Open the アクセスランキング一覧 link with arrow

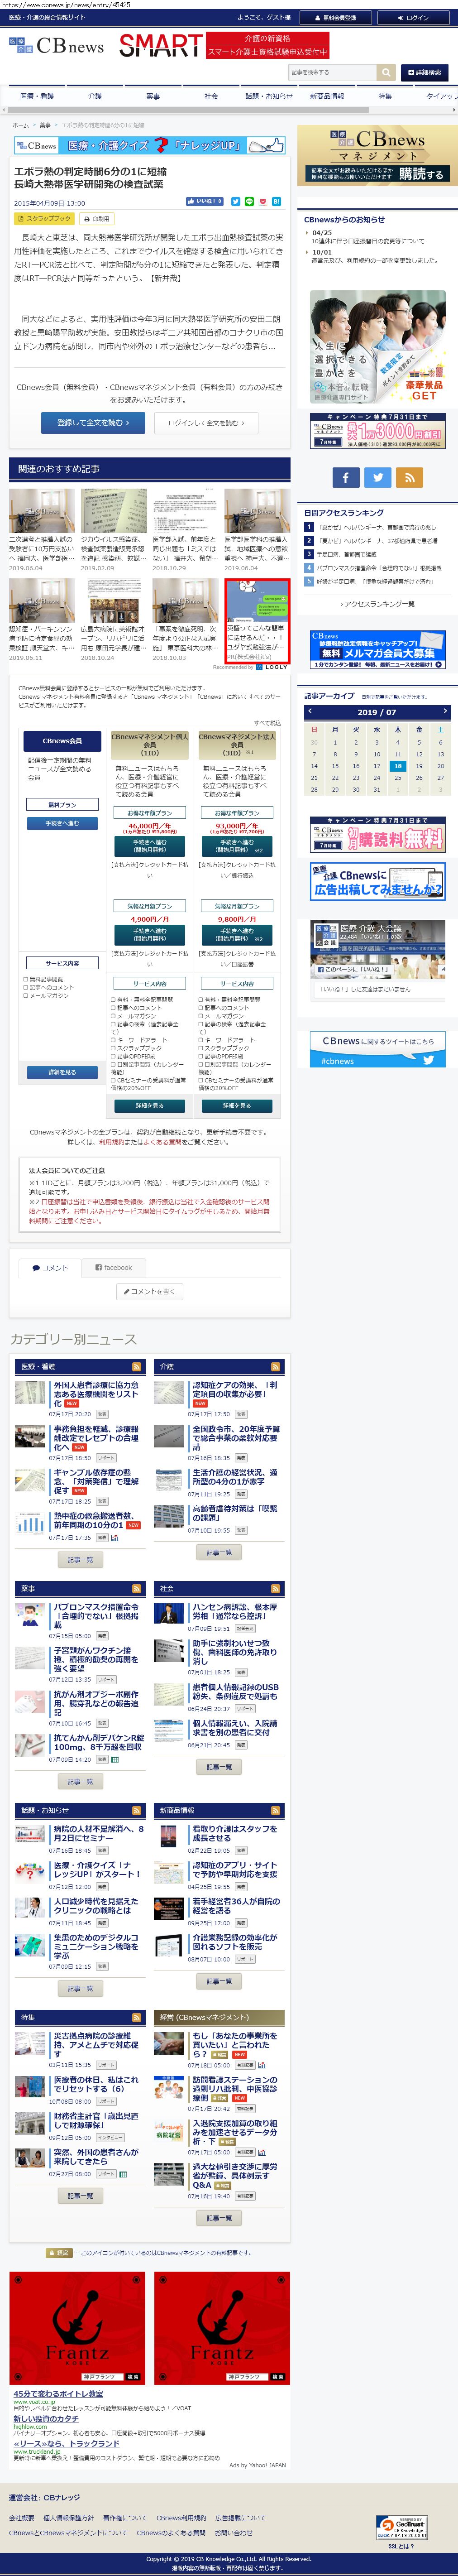tap(378, 604)
